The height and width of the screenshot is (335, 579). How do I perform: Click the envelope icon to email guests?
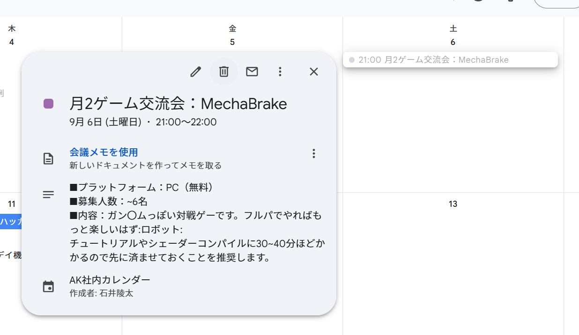click(x=252, y=72)
